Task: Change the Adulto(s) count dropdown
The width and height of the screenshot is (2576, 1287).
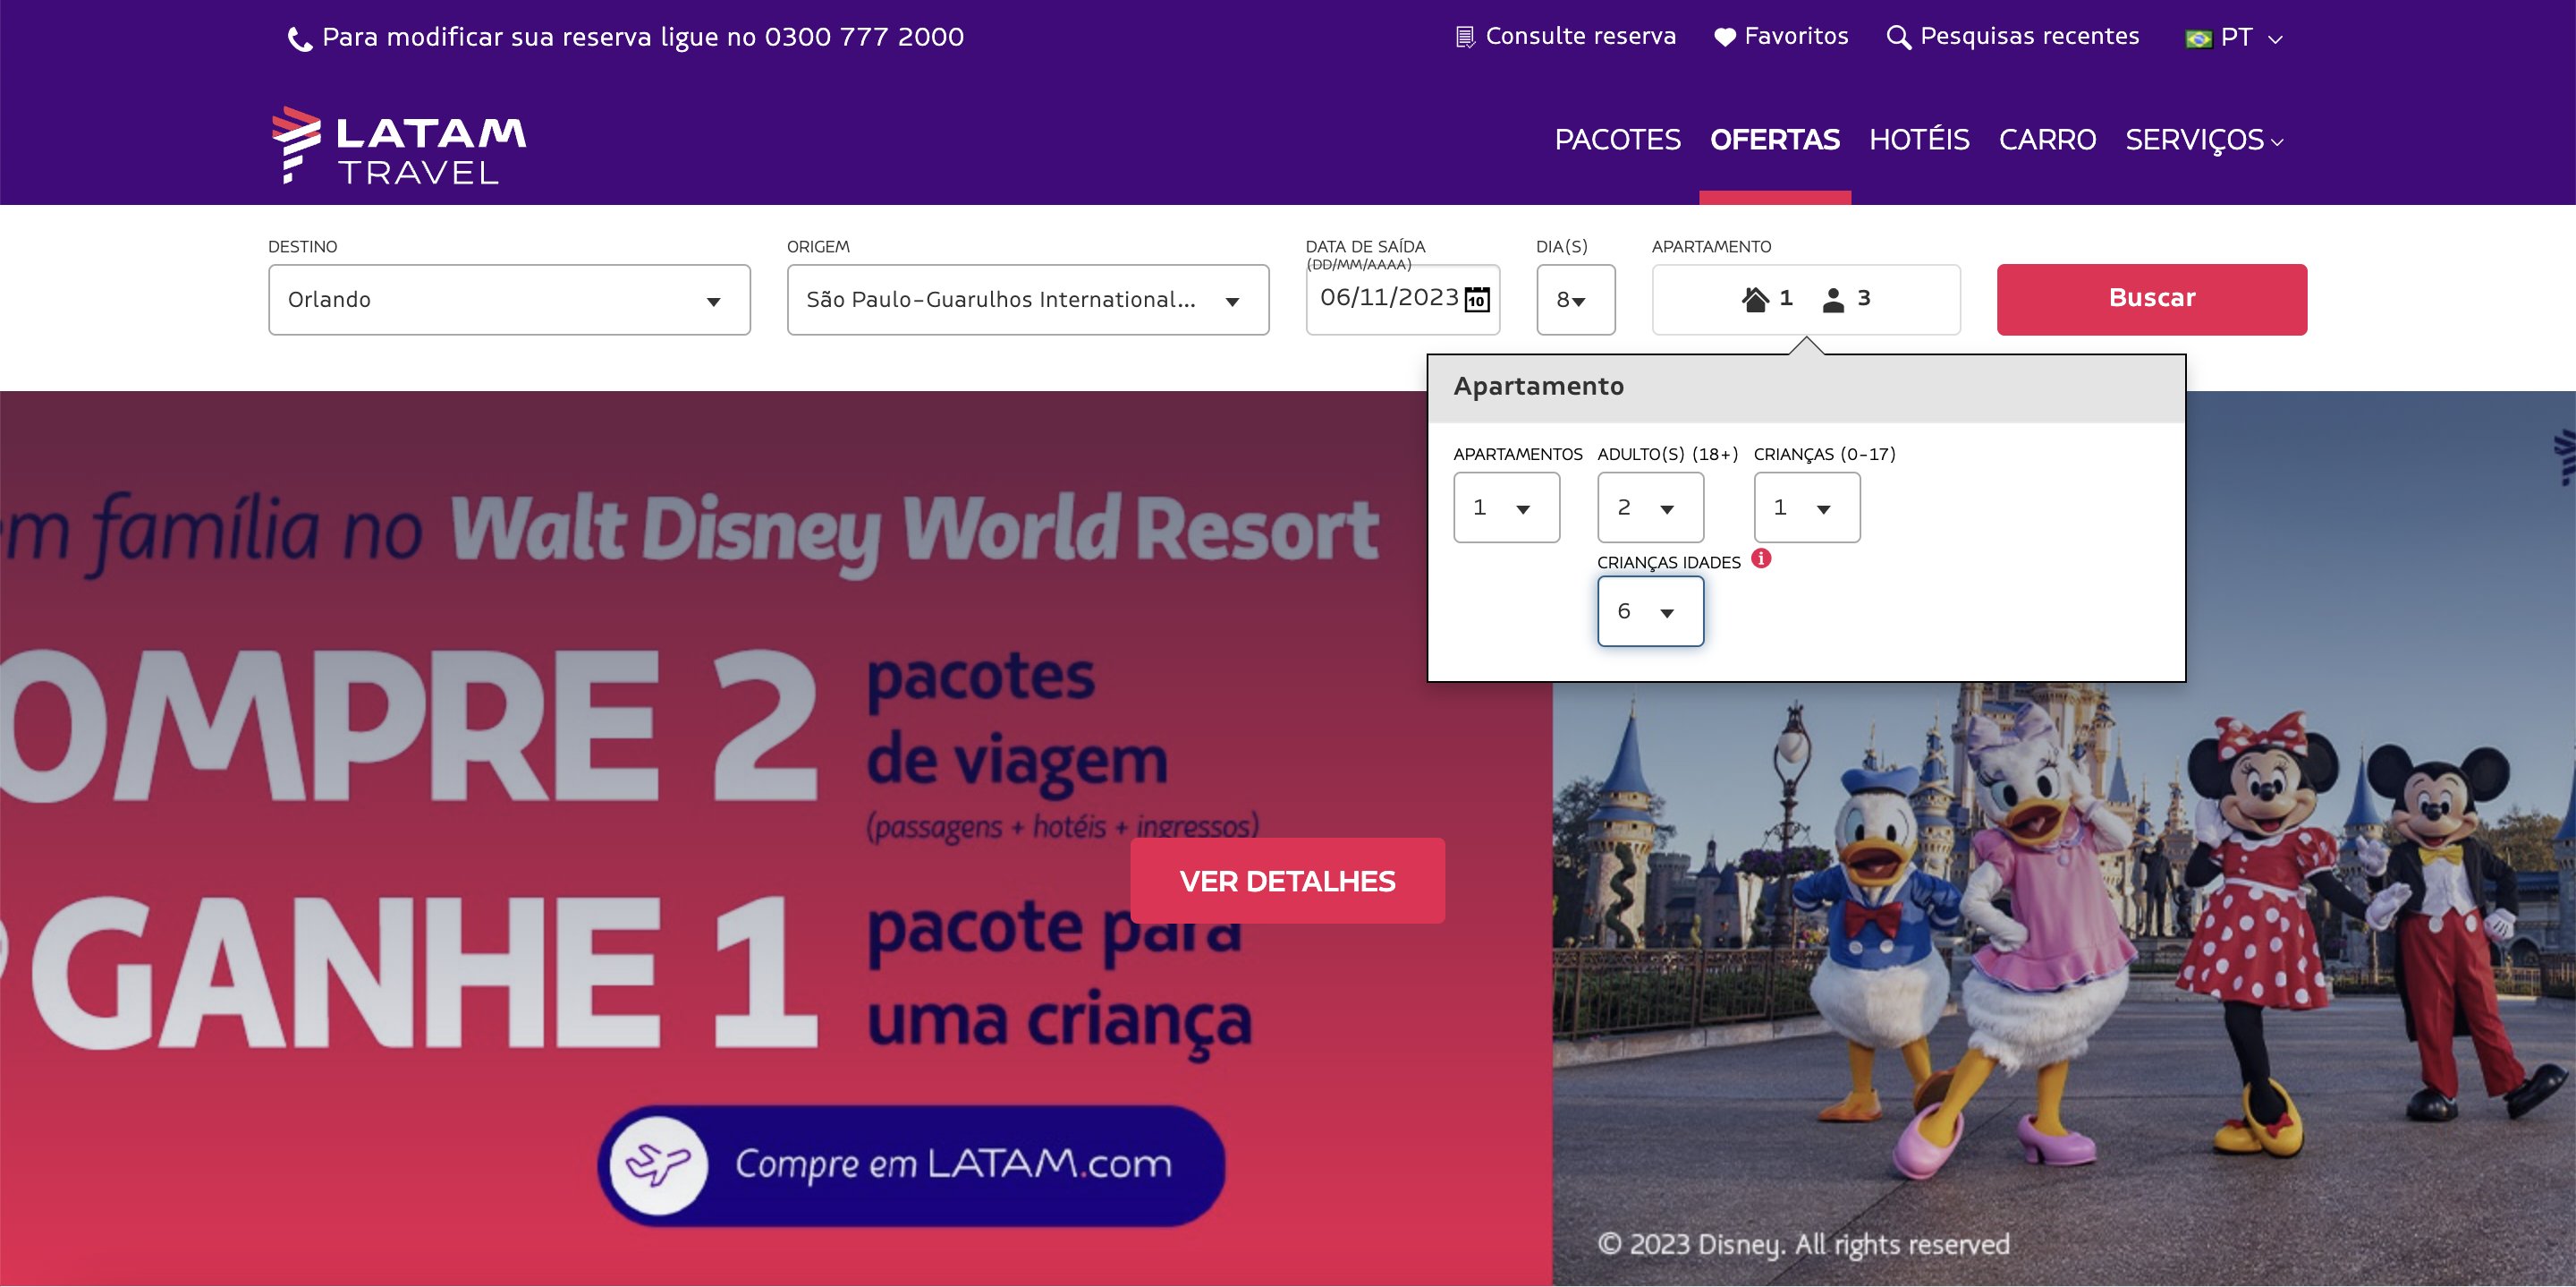Action: [x=1650, y=507]
